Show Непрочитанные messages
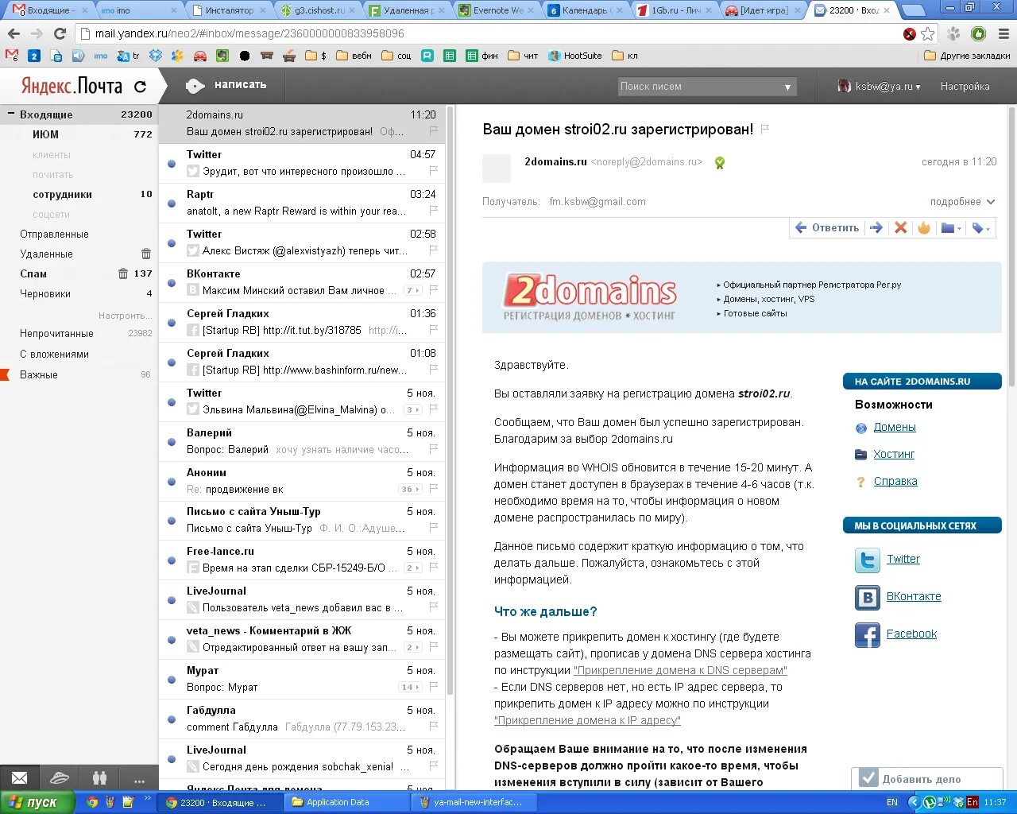This screenshot has width=1017, height=814. pyautogui.click(x=56, y=334)
